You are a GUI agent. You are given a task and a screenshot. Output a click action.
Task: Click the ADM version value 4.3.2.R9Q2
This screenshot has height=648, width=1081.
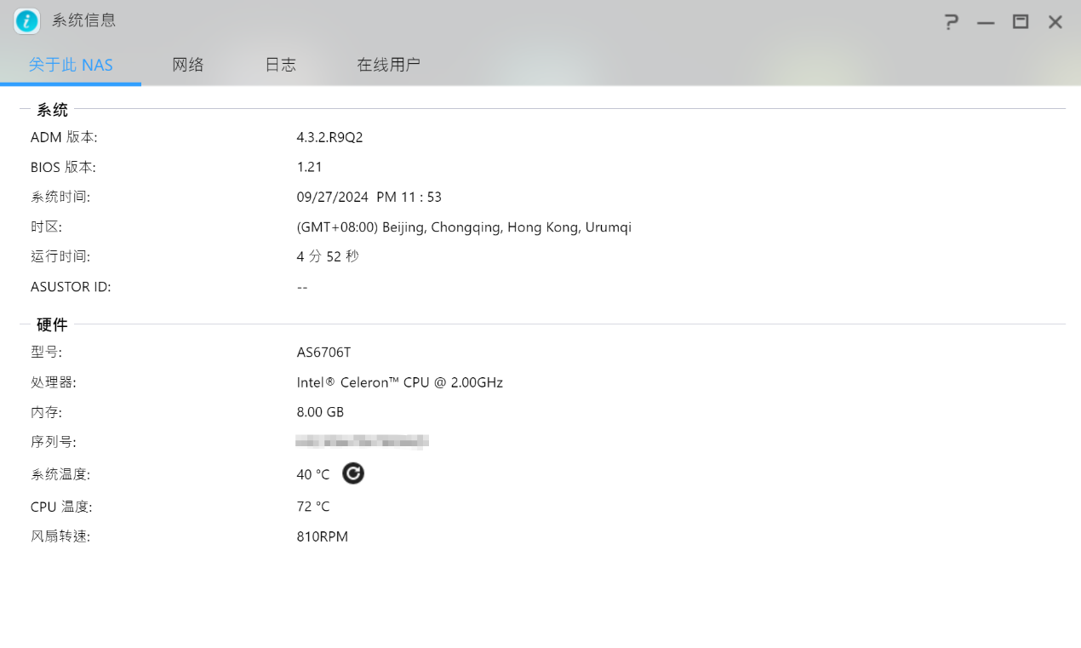click(x=330, y=137)
